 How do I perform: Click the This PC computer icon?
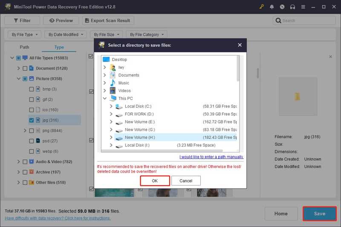113,98
